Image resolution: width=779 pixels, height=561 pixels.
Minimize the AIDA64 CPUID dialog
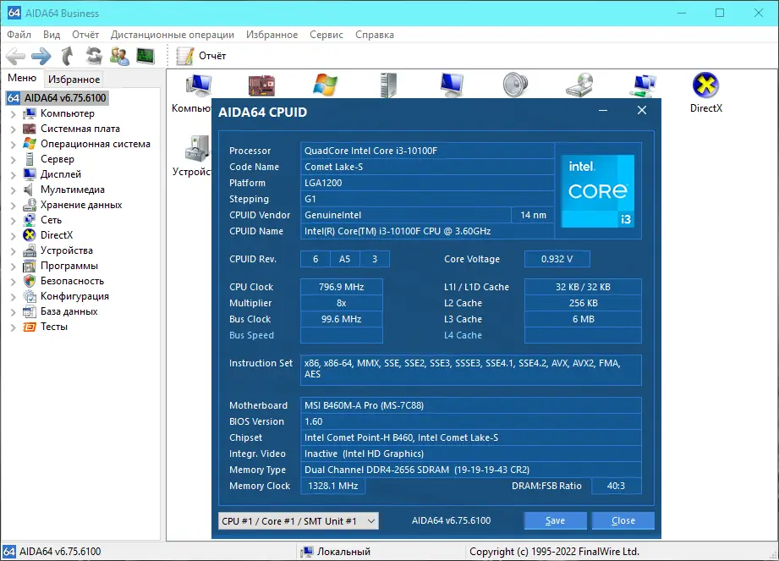(603, 110)
